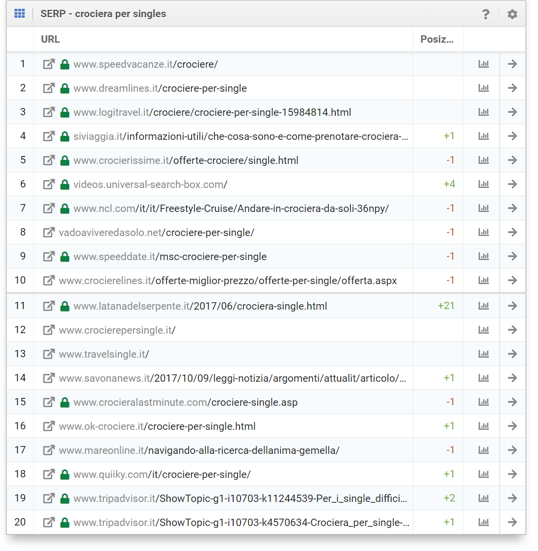538x551 pixels.
Task: Click arrow for videos.universal-search-box.com row
Action: (512, 184)
